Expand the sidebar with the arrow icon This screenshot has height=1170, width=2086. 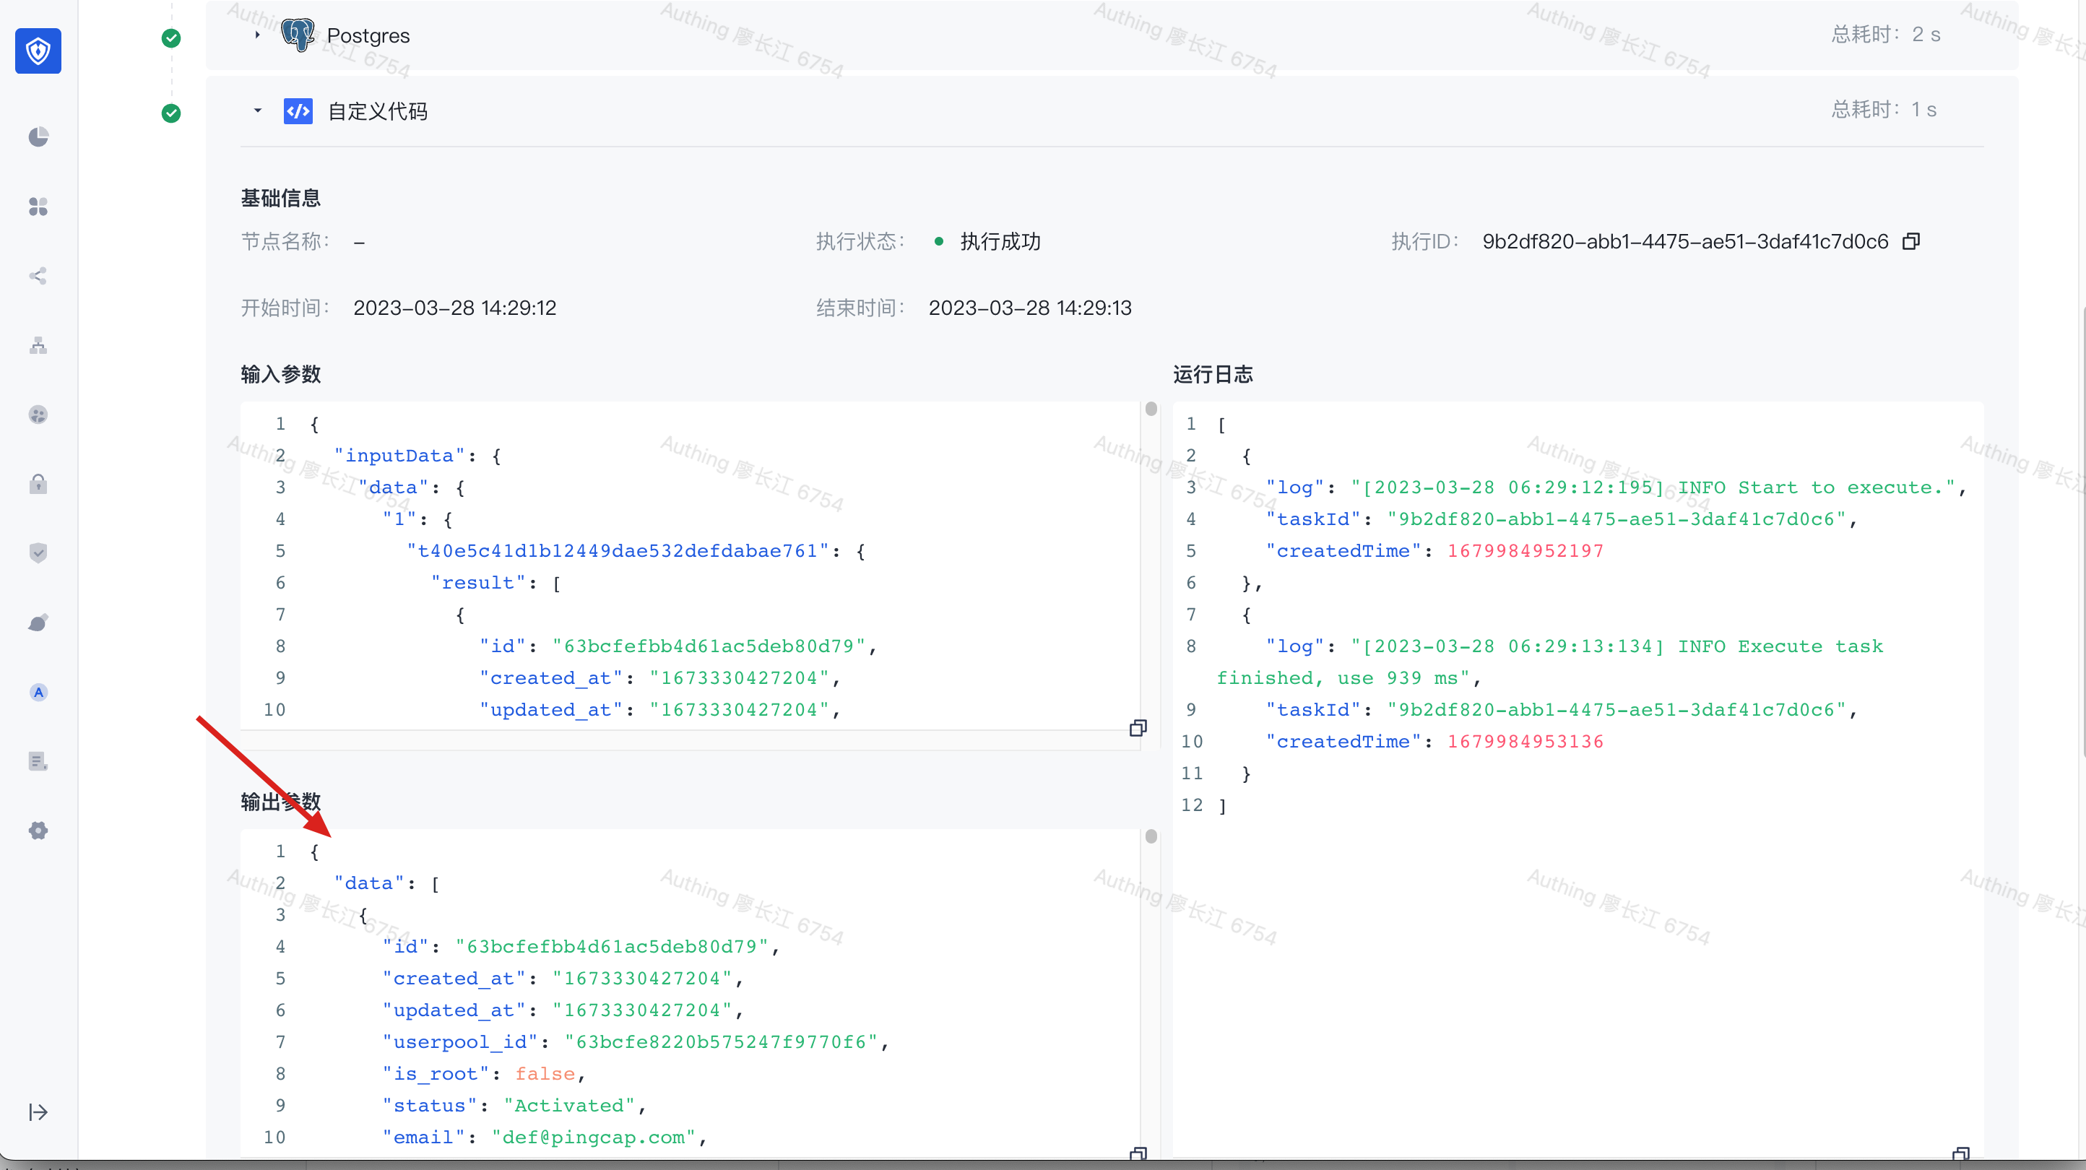(x=38, y=1112)
